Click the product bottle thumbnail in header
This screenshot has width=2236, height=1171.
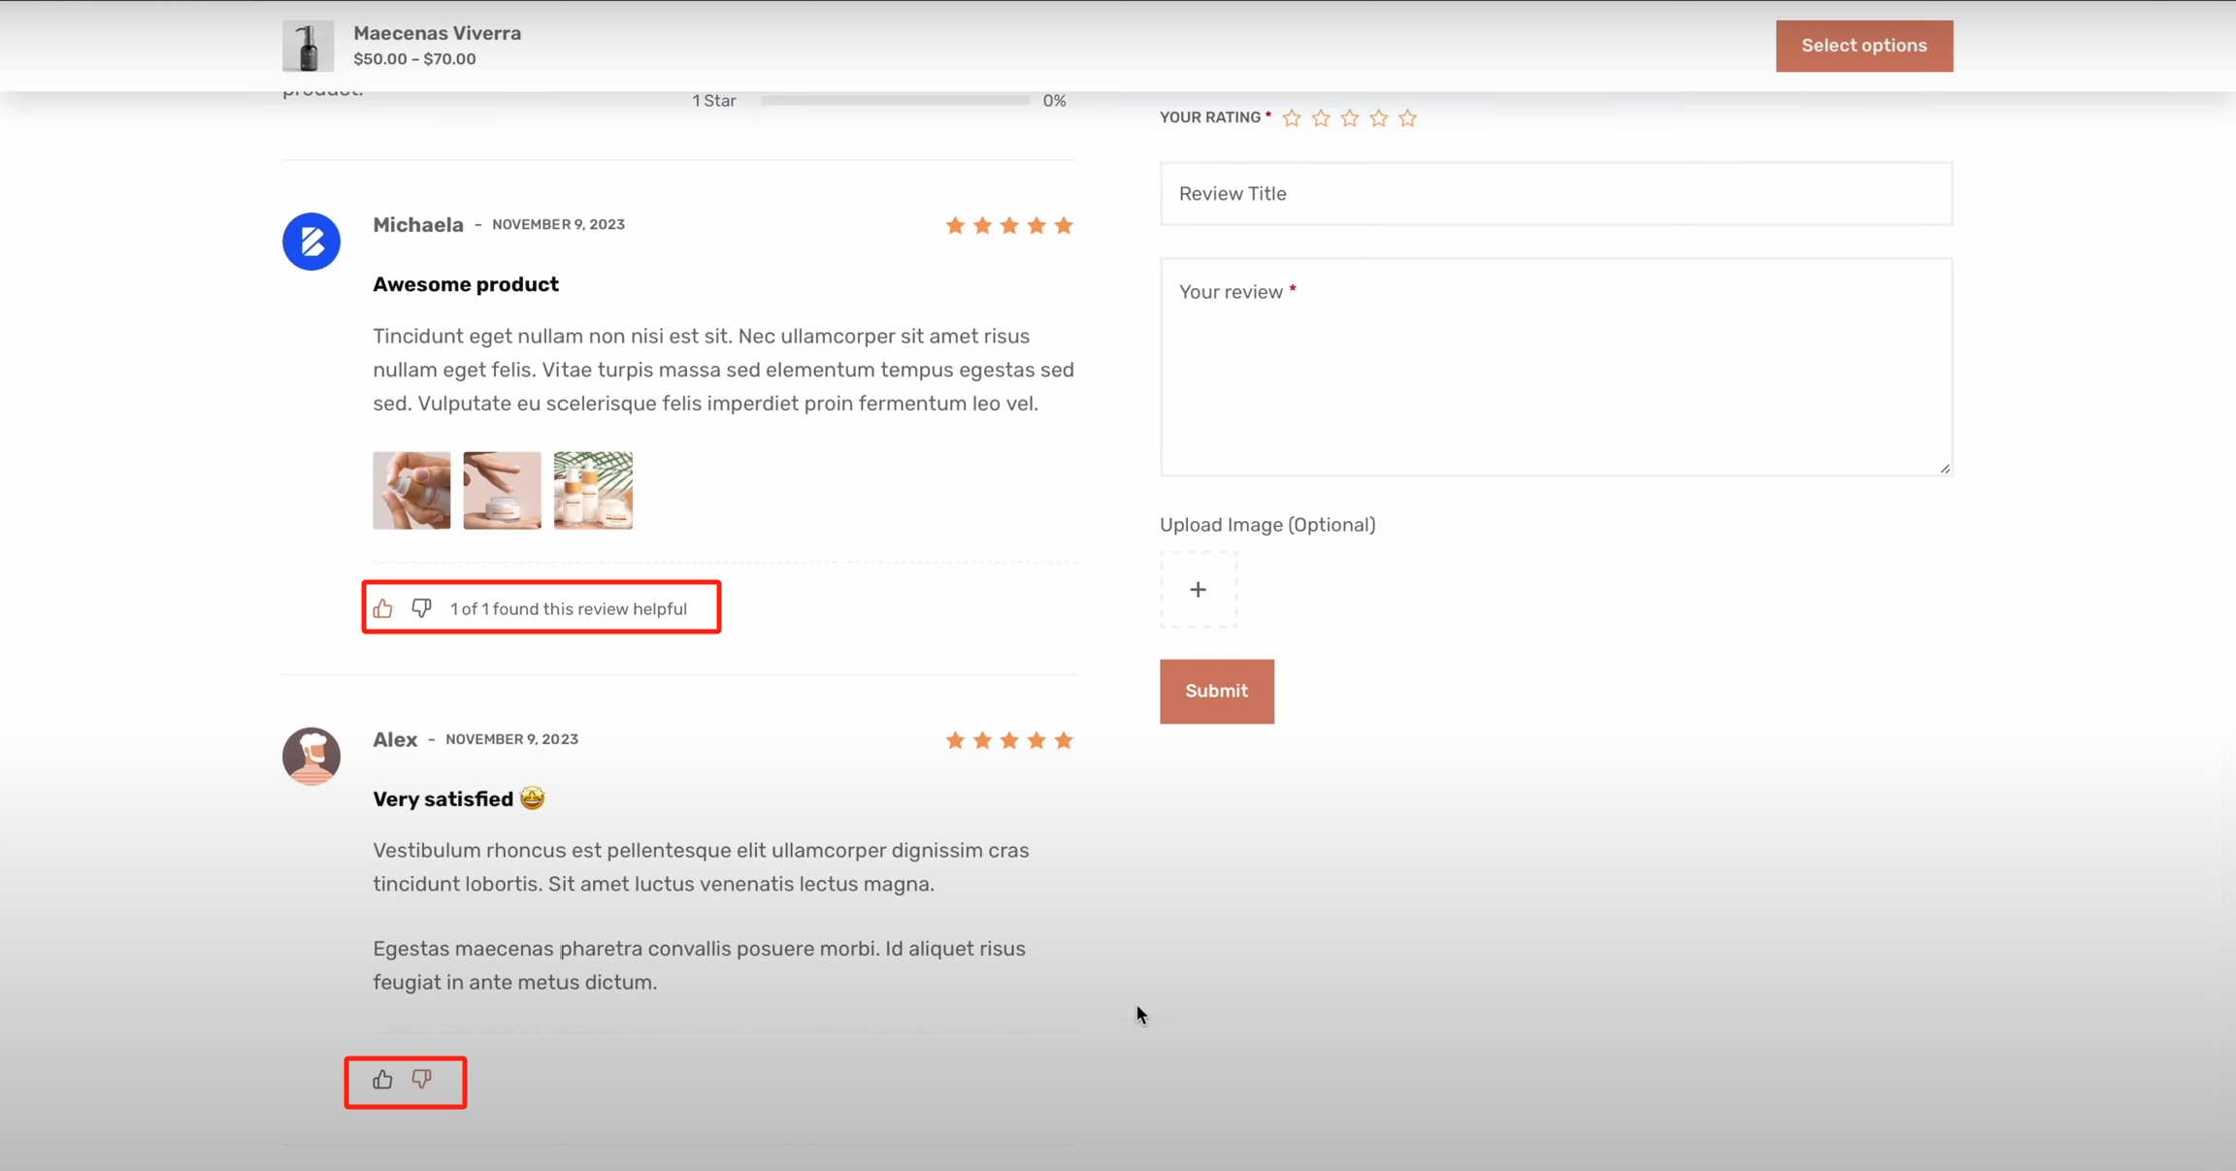pos(308,46)
